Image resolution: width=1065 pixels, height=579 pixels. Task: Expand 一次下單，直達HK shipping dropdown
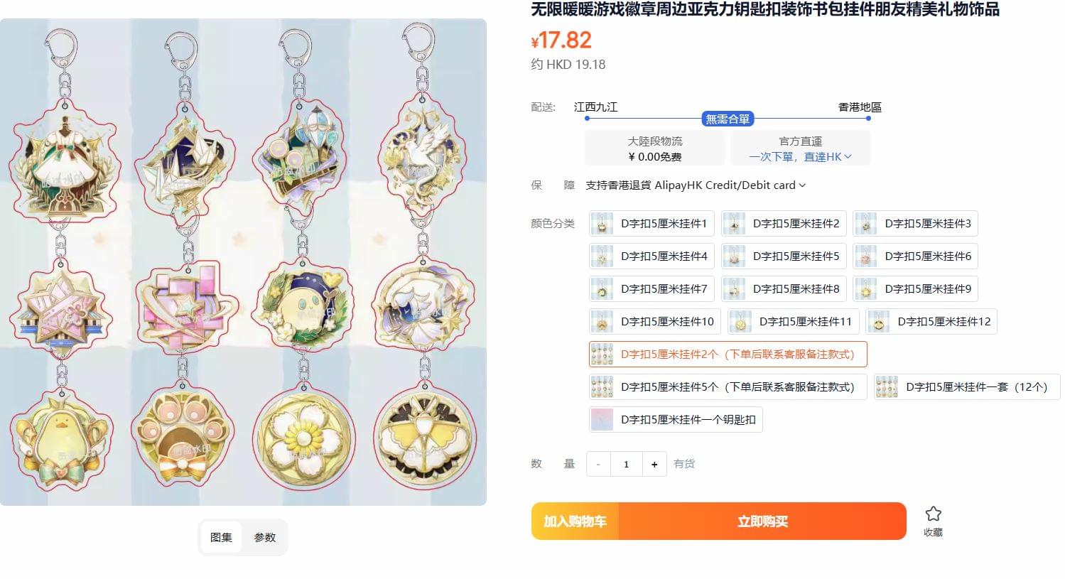click(x=800, y=156)
